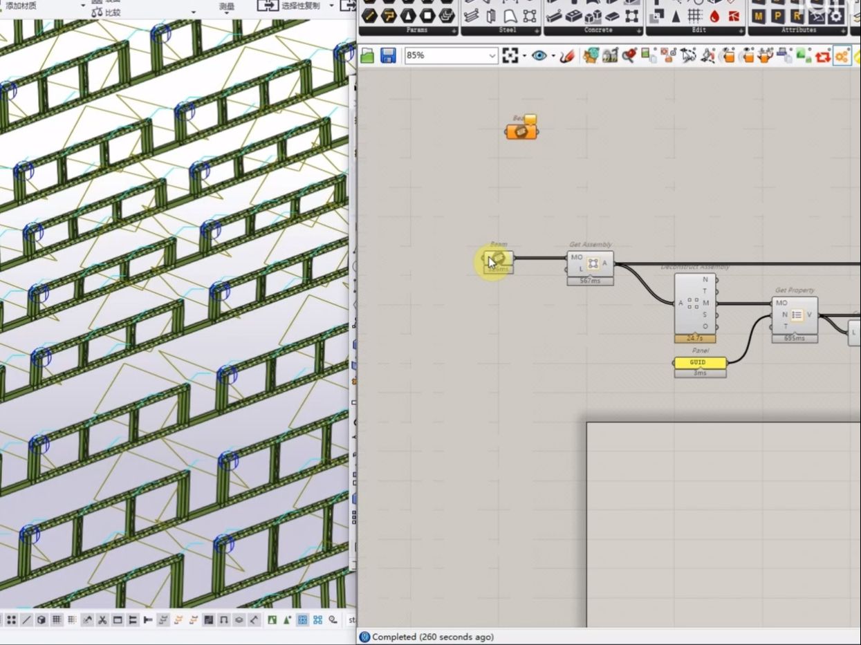The image size is (861, 645).
Task: Select the I-beam component icon in the Steel panel
Action: (472, 16)
